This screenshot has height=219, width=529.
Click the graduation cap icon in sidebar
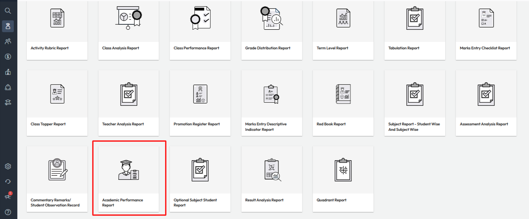coord(8,102)
